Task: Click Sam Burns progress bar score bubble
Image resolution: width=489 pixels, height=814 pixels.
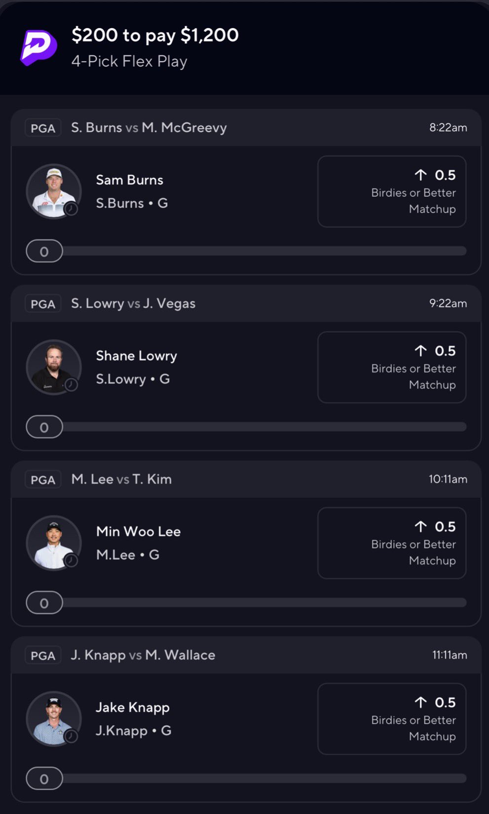Action: click(x=44, y=252)
